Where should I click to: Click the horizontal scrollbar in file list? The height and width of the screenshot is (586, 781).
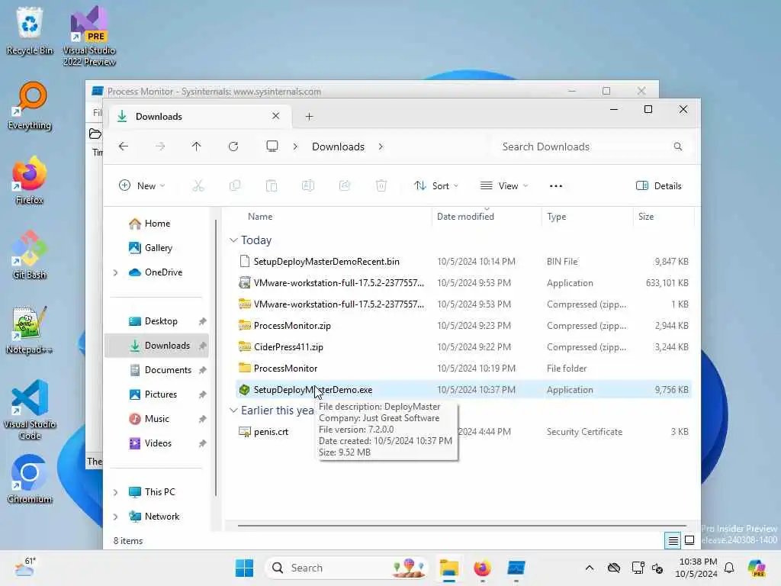click(x=461, y=525)
